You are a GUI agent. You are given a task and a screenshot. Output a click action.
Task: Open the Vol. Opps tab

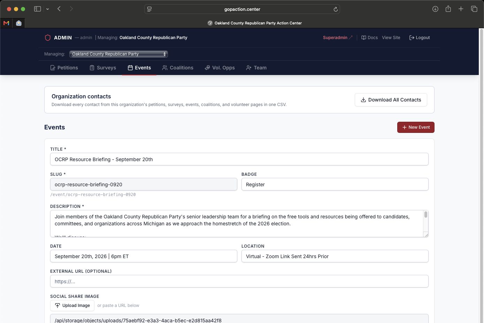(x=220, y=68)
